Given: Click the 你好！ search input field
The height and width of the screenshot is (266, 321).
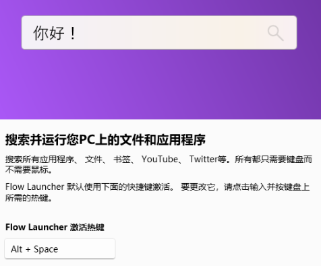Looking at the screenshot, I should point(159,32).
